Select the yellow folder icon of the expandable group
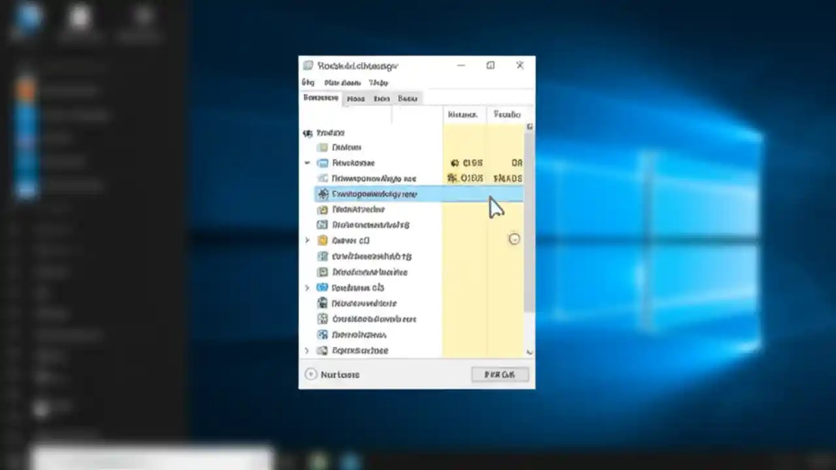 click(x=322, y=240)
